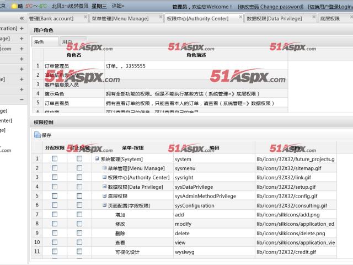
Task: Collapse the 数据权限[Data Privilege] tree node
Action: pos(104,187)
